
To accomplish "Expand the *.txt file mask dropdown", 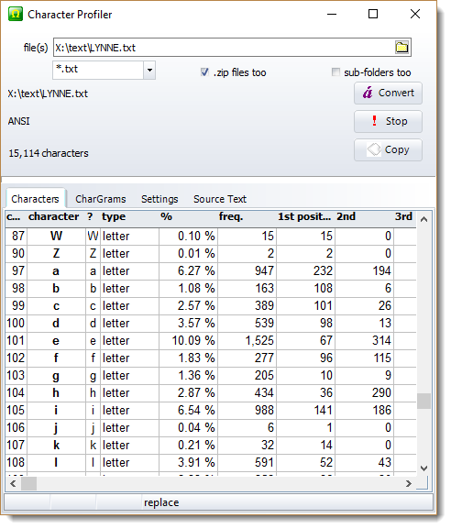I will click(149, 71).
